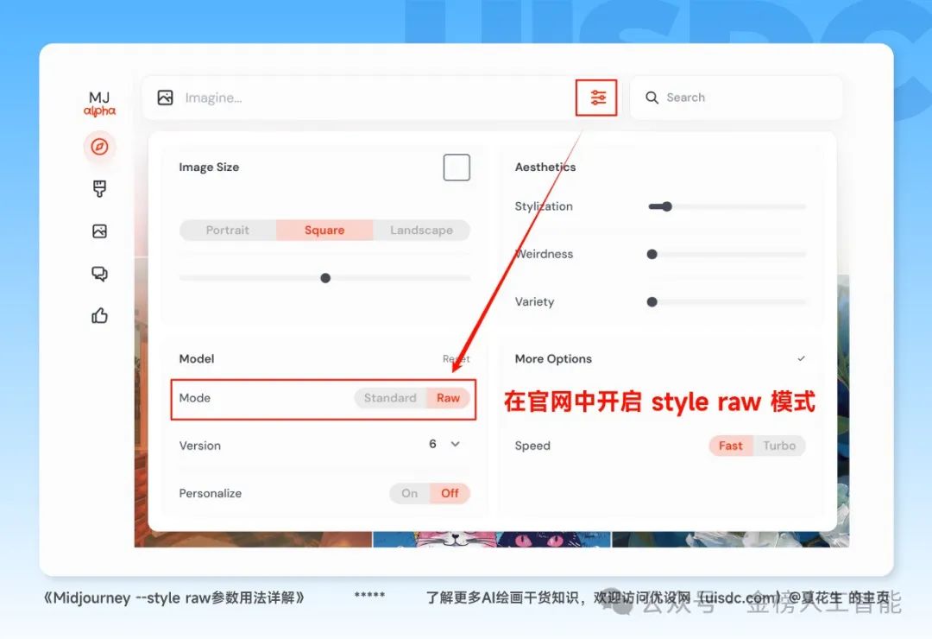The image size is (932, 639).
Task: Click the thumbs-up rate icon in sidebar
Action: [99, 315]
